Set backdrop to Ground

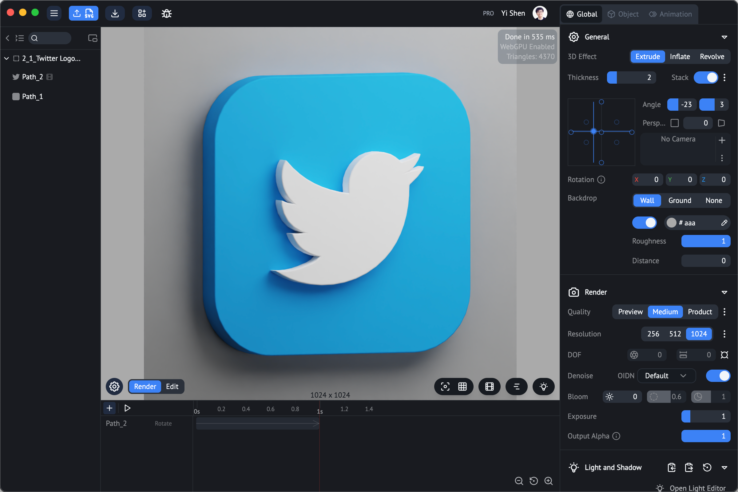tap(680, 200)
